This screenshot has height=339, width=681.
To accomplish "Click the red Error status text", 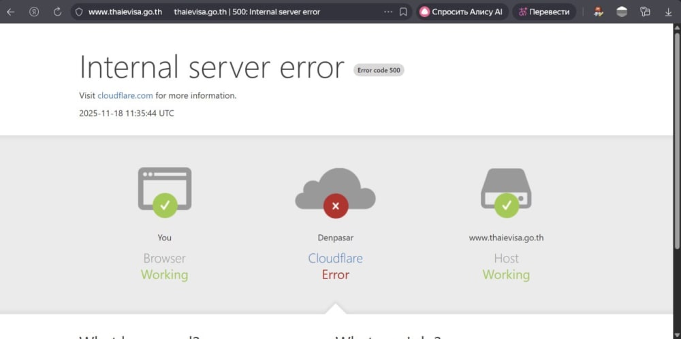I will [335, 275].
